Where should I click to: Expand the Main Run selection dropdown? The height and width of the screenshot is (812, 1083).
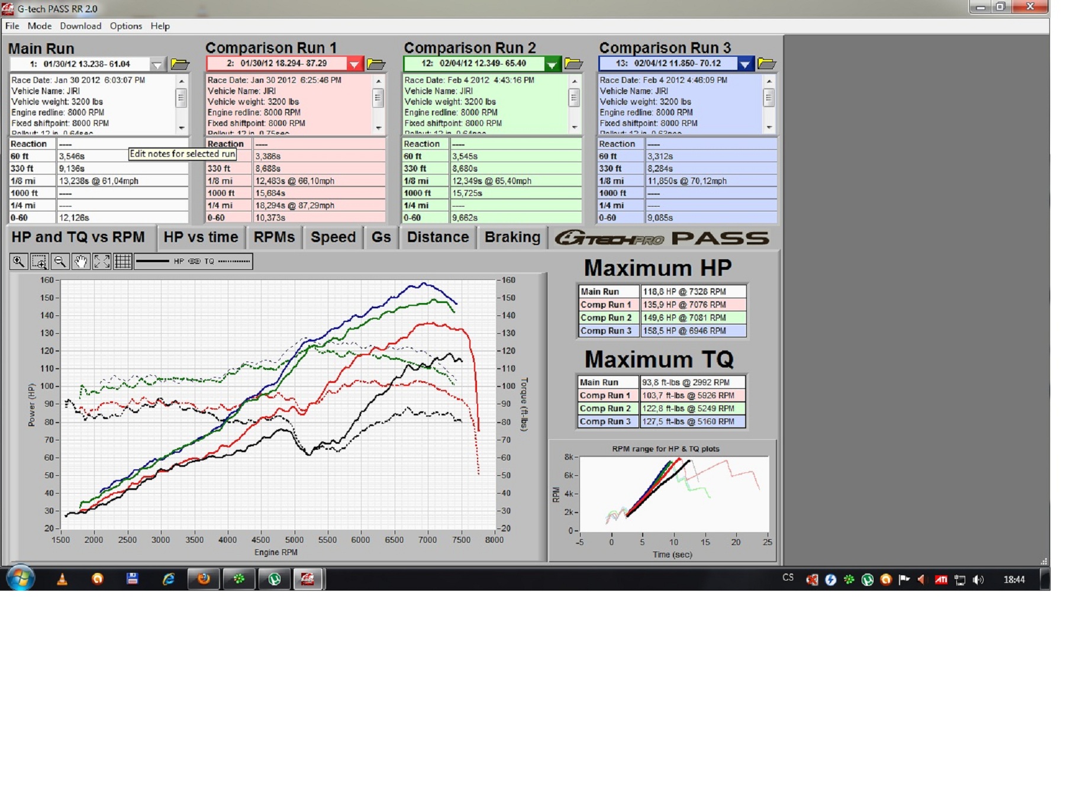(157, 64)
